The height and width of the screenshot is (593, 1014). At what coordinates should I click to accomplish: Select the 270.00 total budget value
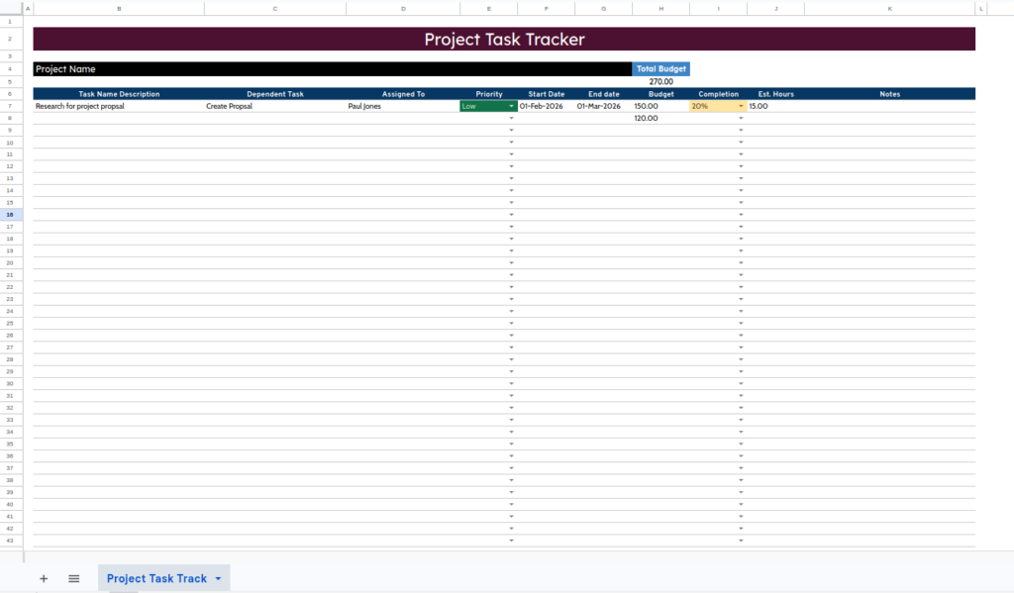[x=660, y=81]
